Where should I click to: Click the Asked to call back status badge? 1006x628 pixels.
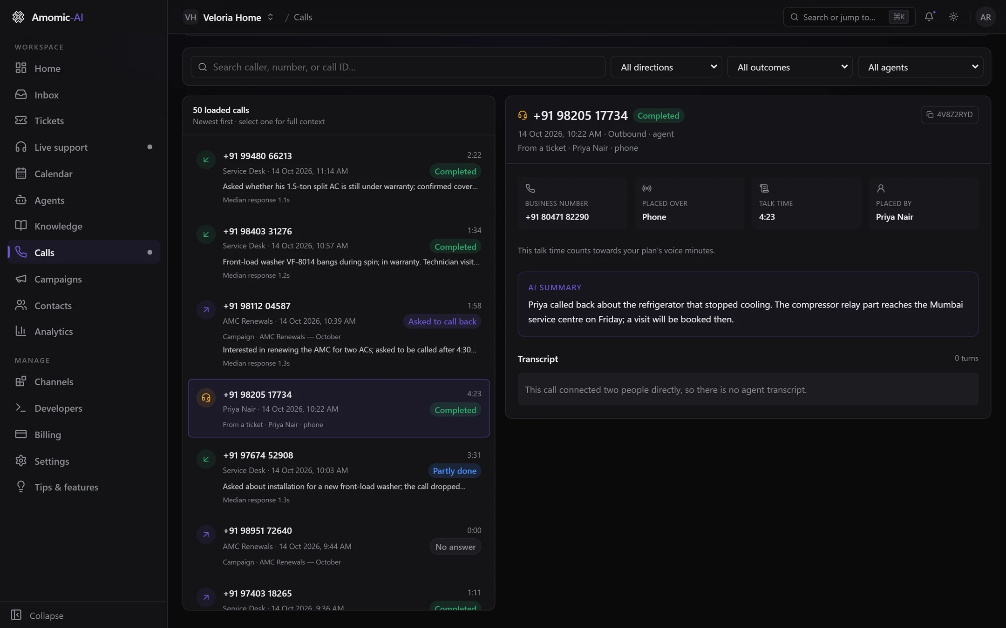[442, 321]
